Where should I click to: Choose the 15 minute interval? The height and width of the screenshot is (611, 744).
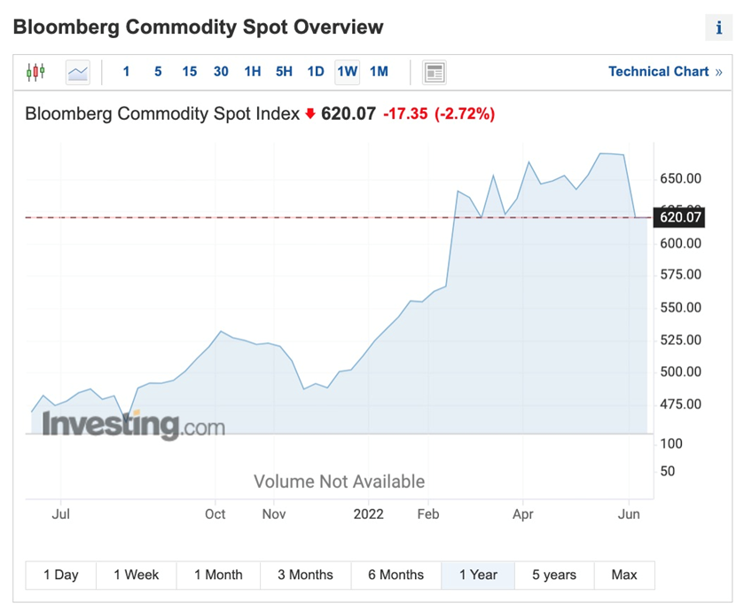tap(189, 72)
